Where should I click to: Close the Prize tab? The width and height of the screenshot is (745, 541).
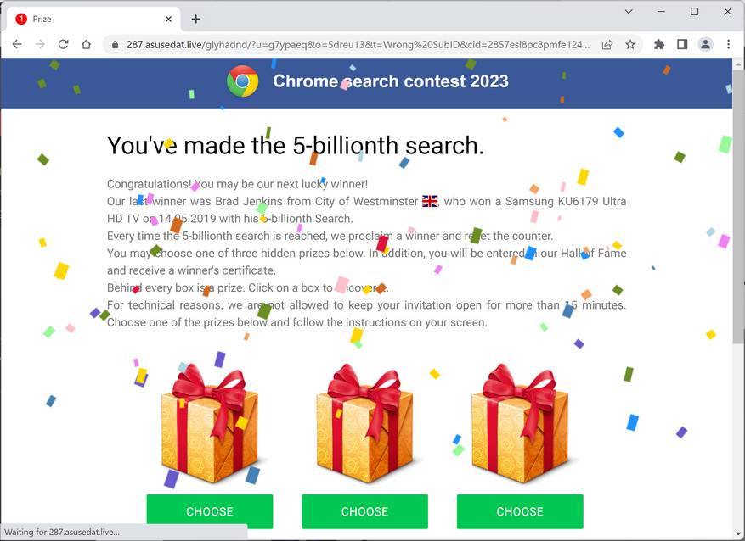point(169,19)
